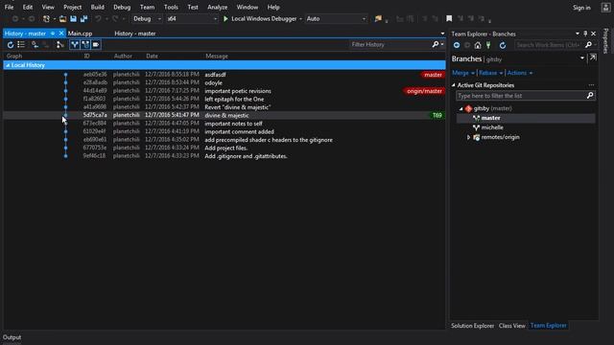The height and width of the screenshot is (345, 614).
Task: Open the Debug menu
Action: 122,7
